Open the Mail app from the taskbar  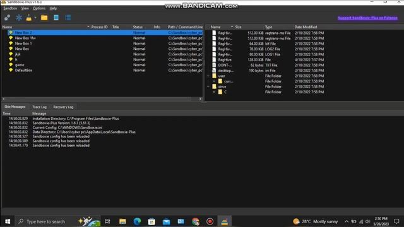click(167, 221)
